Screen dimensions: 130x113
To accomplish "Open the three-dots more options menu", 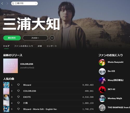I will point(52,38).
